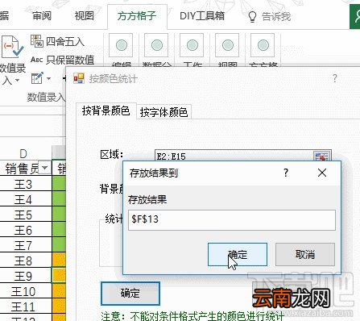Click help button in 存放结果到 dialog

pos(286,173)
